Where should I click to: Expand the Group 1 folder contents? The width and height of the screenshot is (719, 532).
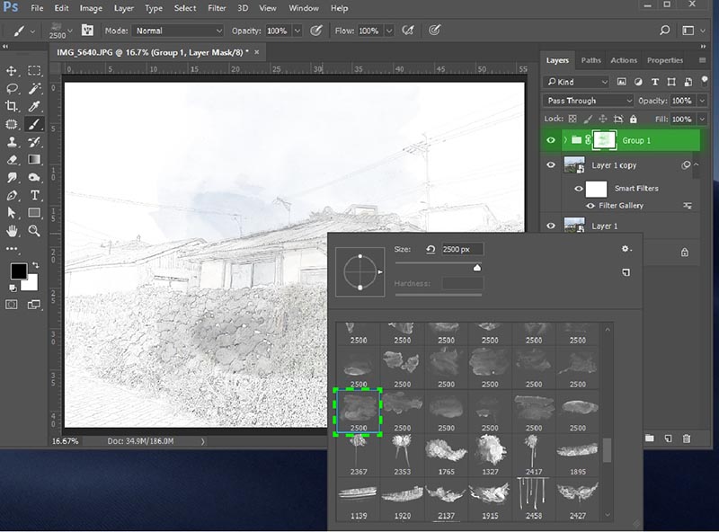(x=566, y=139)
